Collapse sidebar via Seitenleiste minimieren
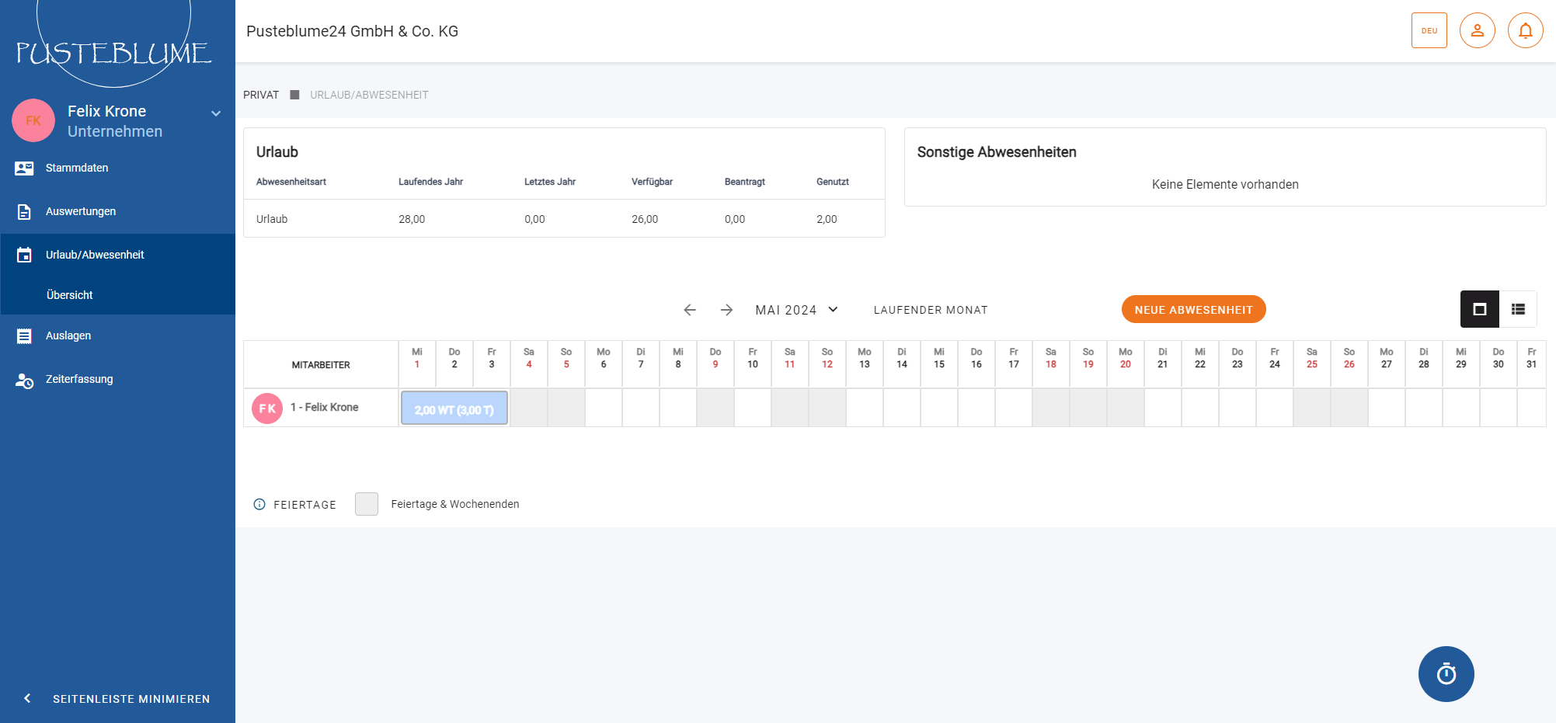This screenshot has height=723, width=1556. pos(117,699)
